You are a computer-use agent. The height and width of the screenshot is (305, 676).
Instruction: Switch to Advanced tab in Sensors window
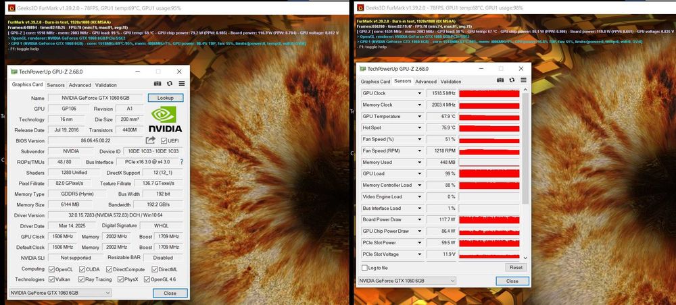(x=426, y=81)
